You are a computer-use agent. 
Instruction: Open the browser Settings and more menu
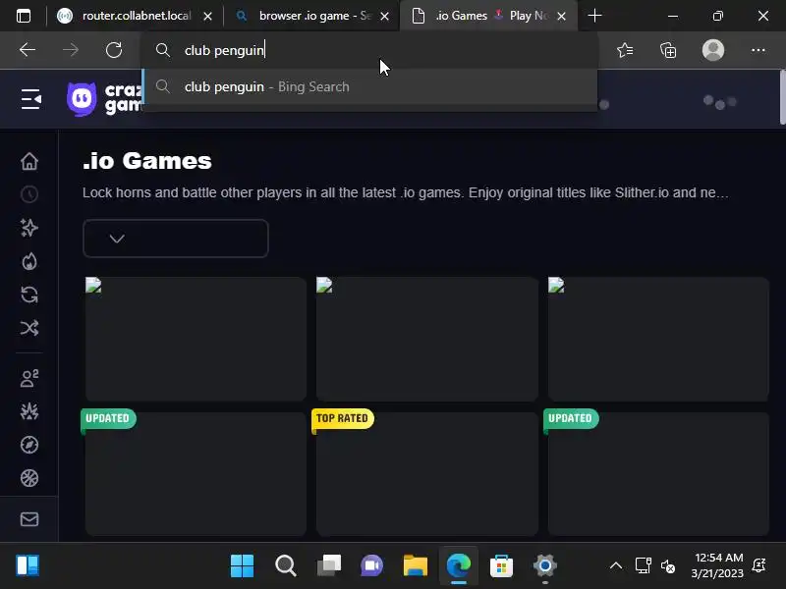758,50
